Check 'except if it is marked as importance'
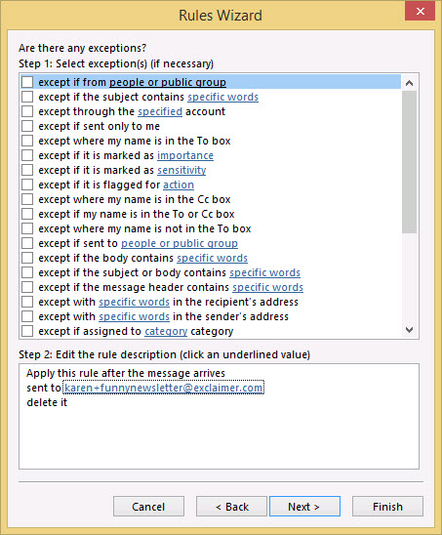 pos(27,155)
